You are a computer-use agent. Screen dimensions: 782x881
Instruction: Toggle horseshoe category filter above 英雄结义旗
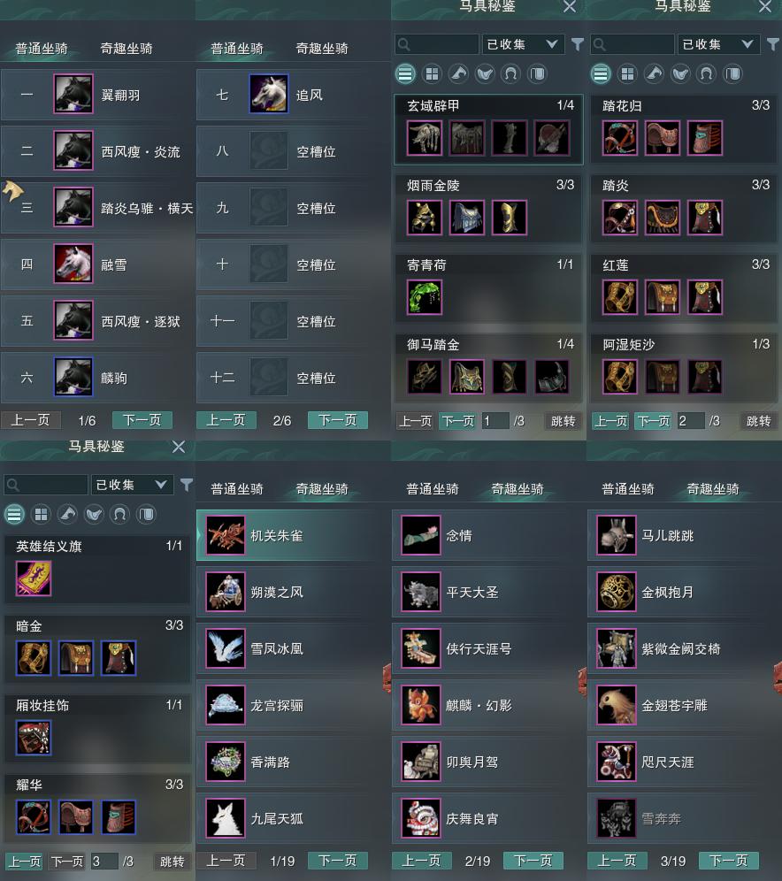(119, 514)
